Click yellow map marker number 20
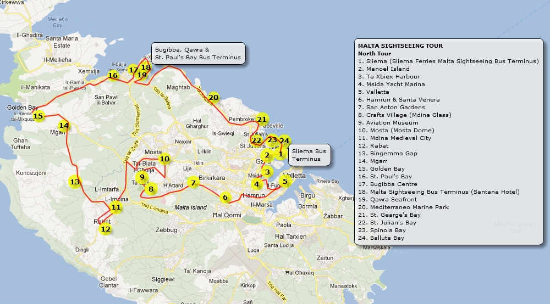 point(213,97)
